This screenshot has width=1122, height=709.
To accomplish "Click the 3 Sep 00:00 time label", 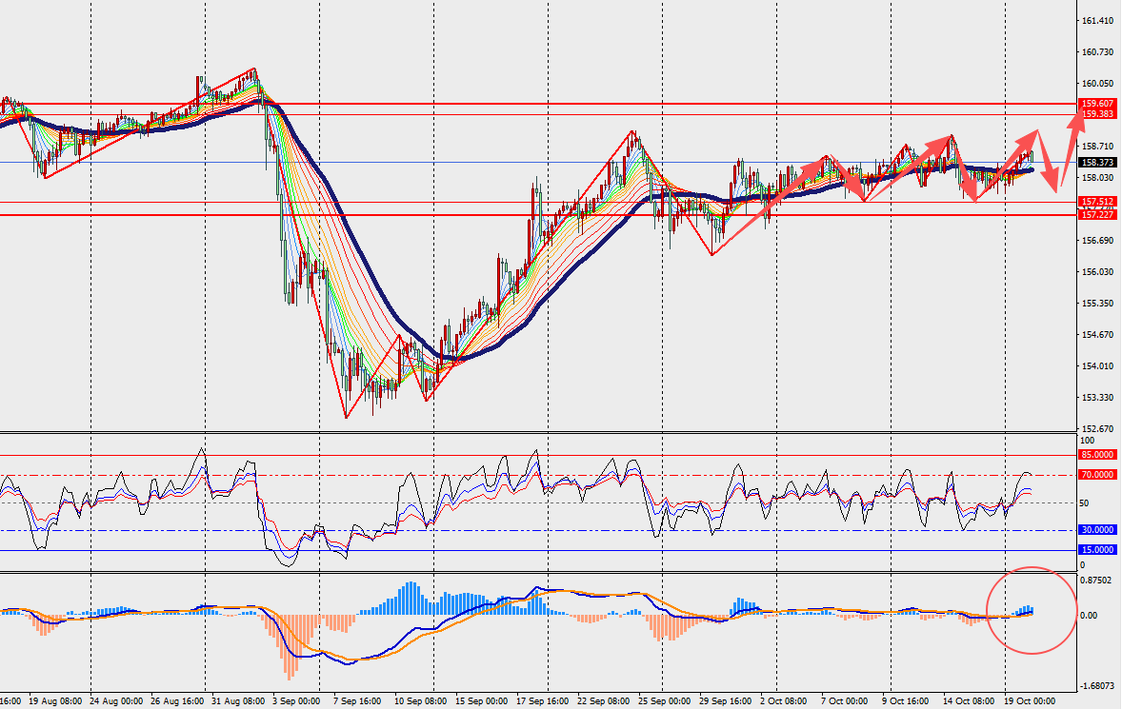I will (296, 701).
